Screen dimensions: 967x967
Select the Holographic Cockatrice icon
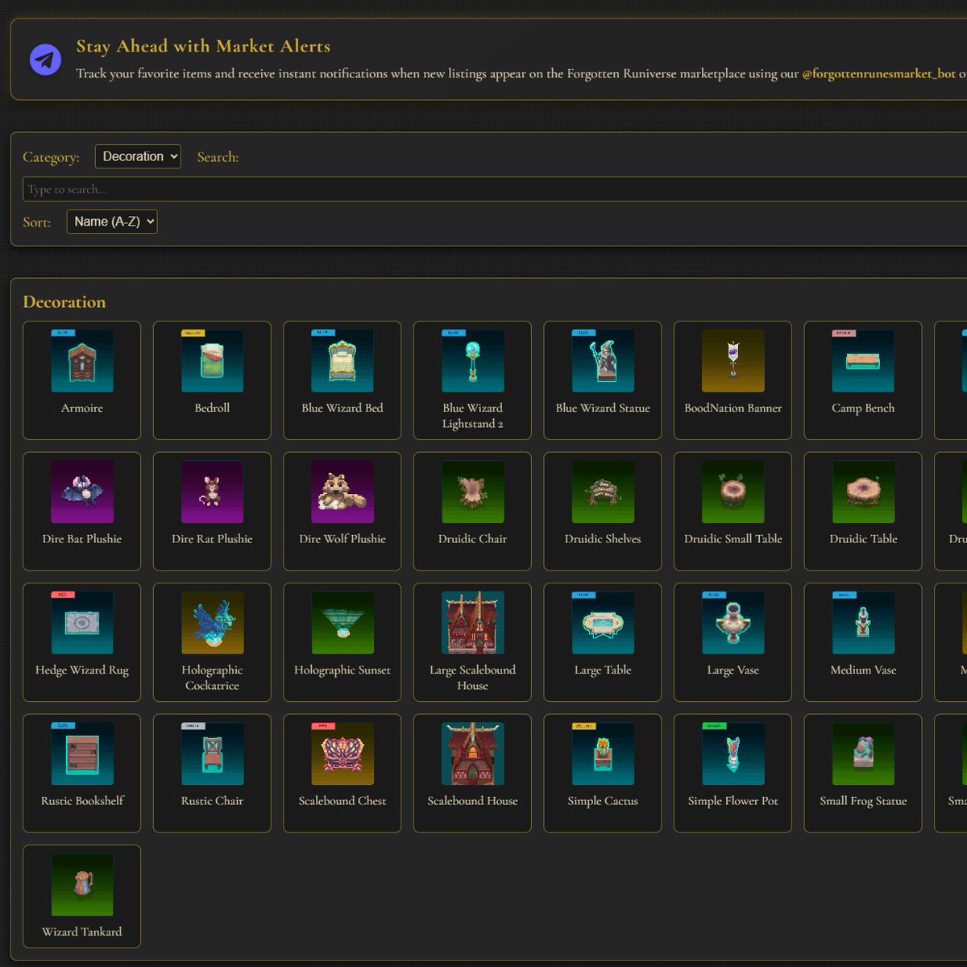pos(212,623)
